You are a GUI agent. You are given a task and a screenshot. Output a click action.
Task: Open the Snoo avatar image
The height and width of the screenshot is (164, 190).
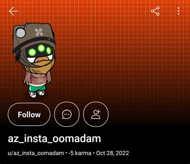click(34, 60)
